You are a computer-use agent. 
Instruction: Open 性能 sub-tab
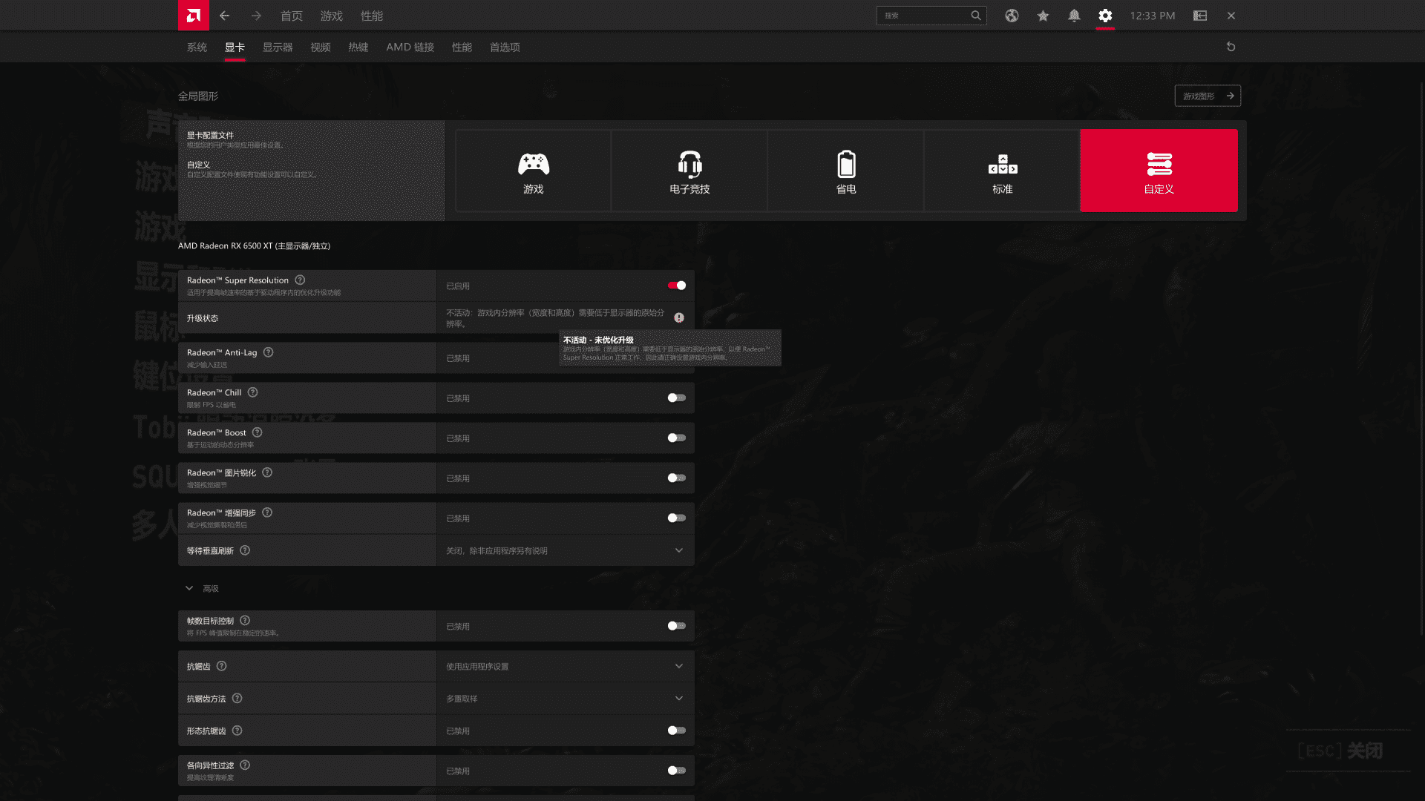tap(462, 47)
